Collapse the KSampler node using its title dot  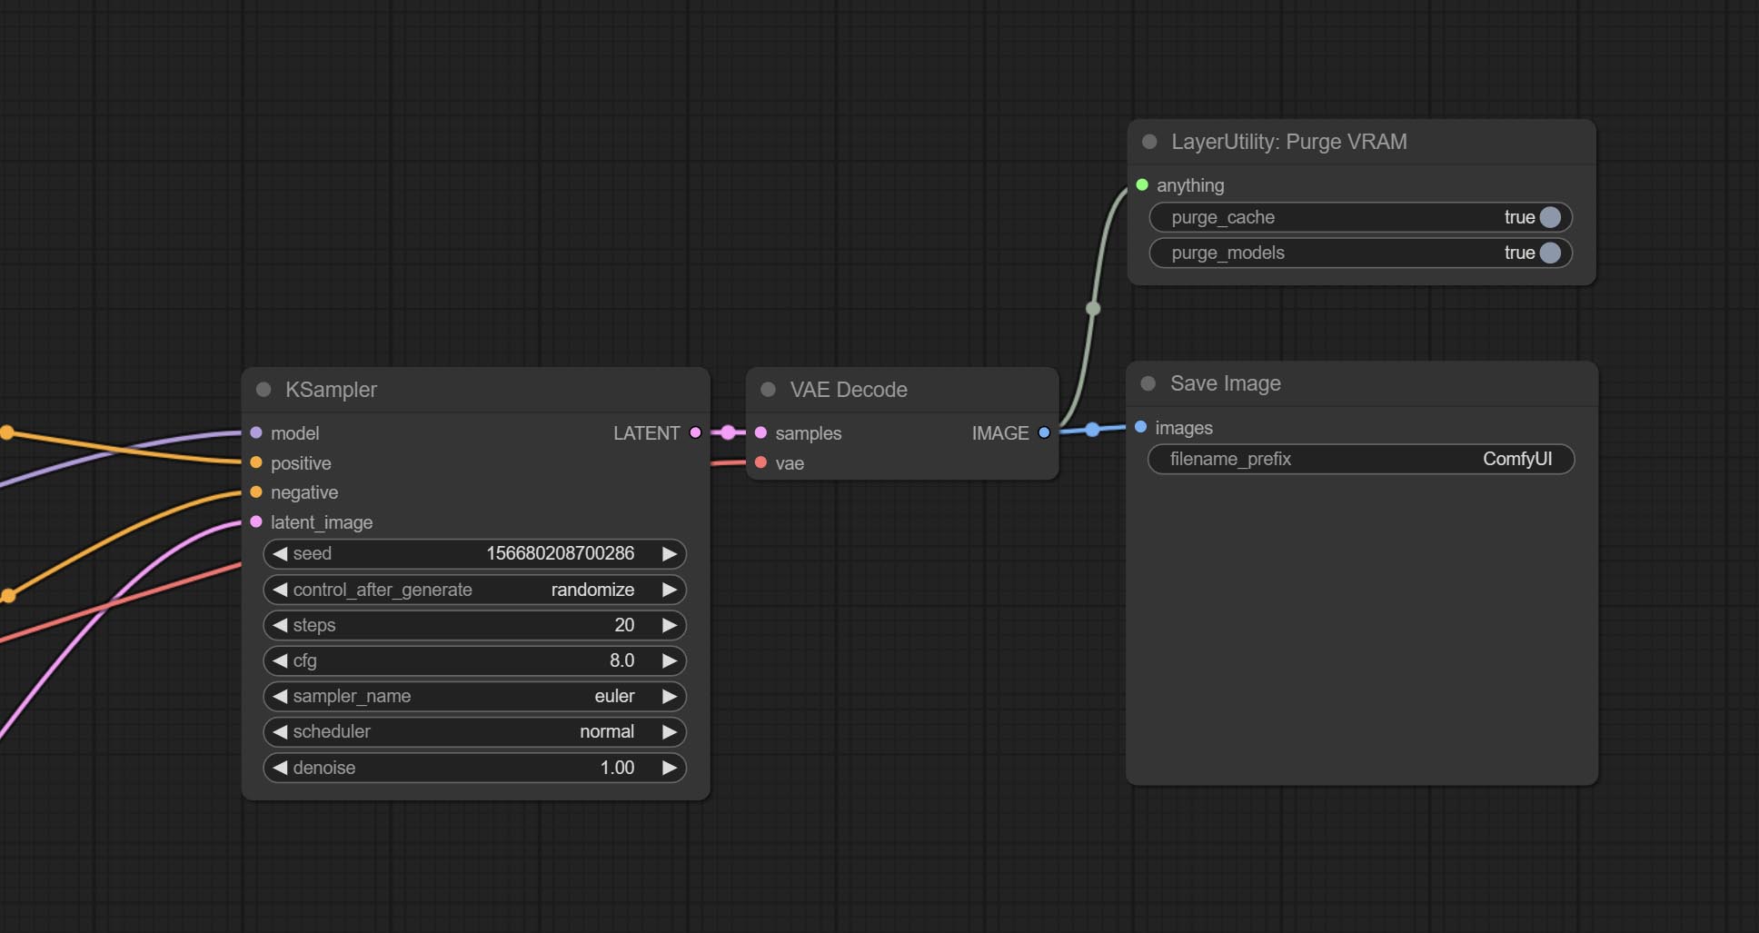click(x=263, y=390)
